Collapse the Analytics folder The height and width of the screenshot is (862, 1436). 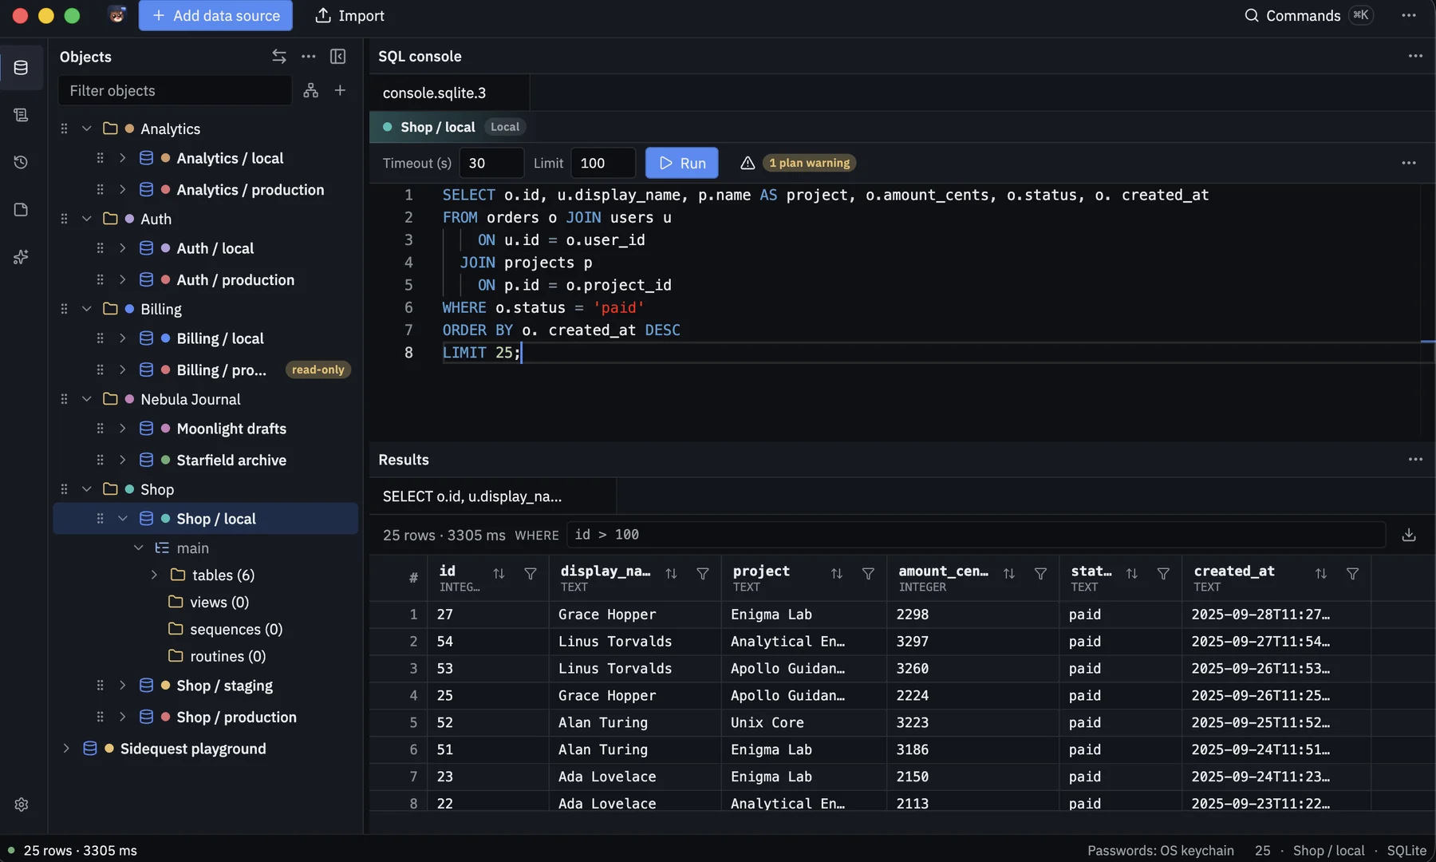(x=87, y=129)
